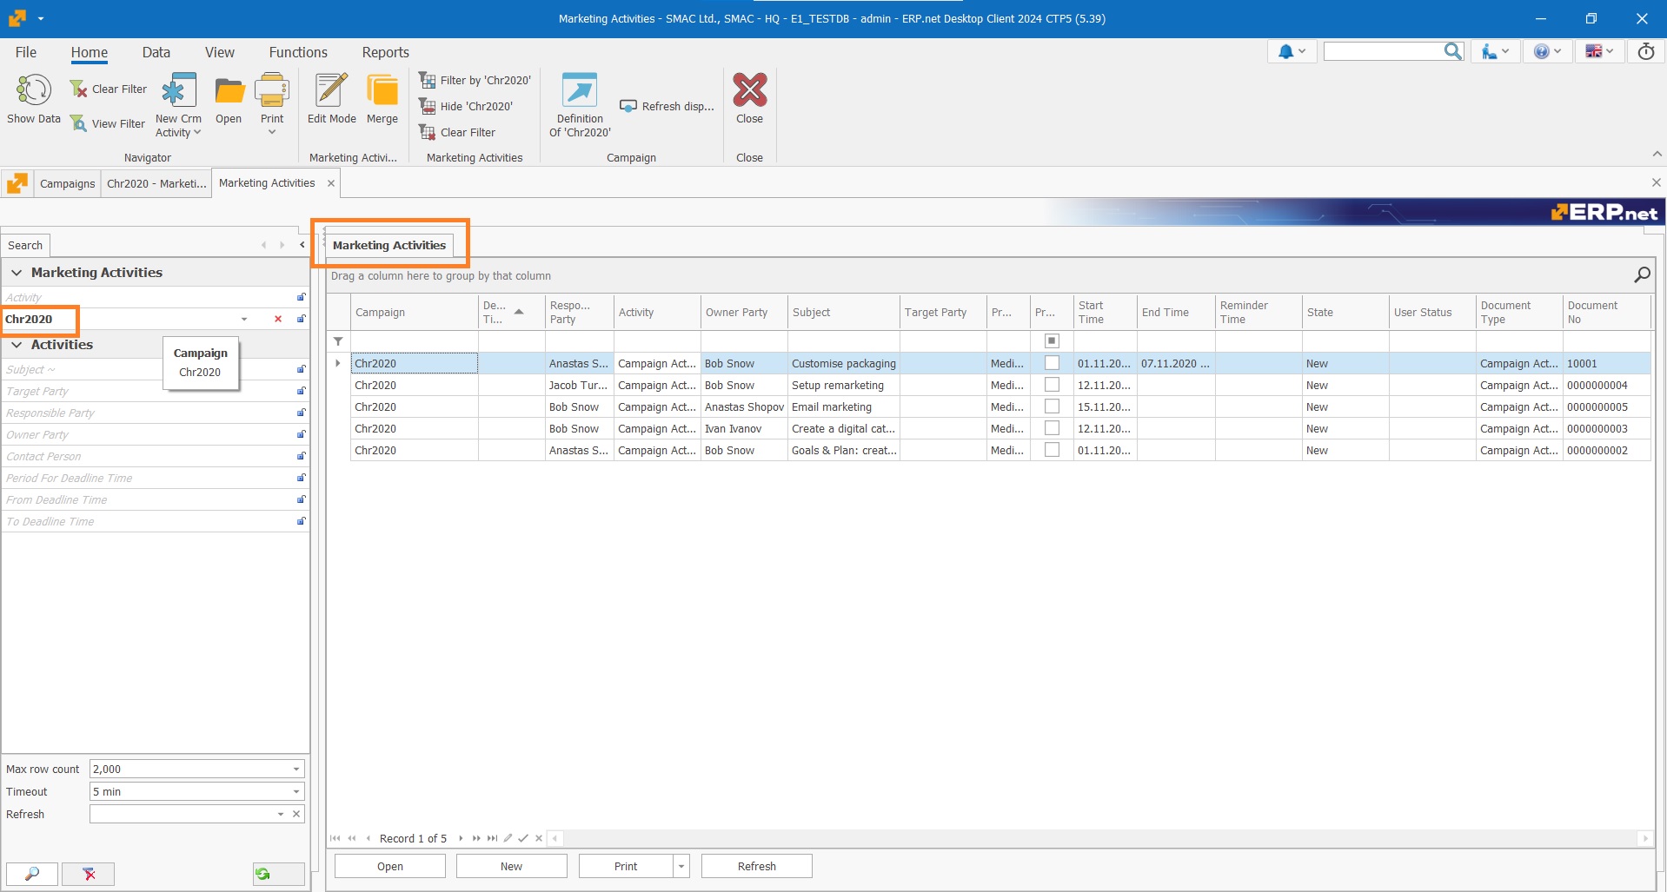The image size is (1667, 892).
Task: Open the Reports ribbon tab
Action: (x=385, y=52)
